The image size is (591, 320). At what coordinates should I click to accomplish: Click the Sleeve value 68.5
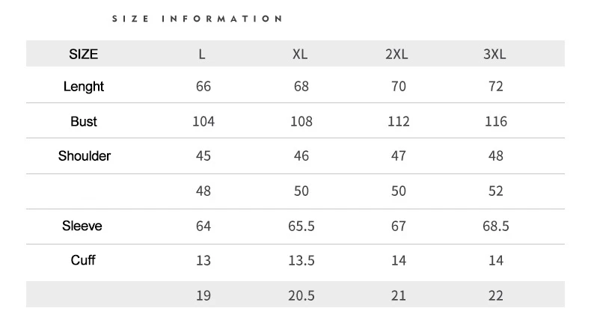(x=496, y=226)
